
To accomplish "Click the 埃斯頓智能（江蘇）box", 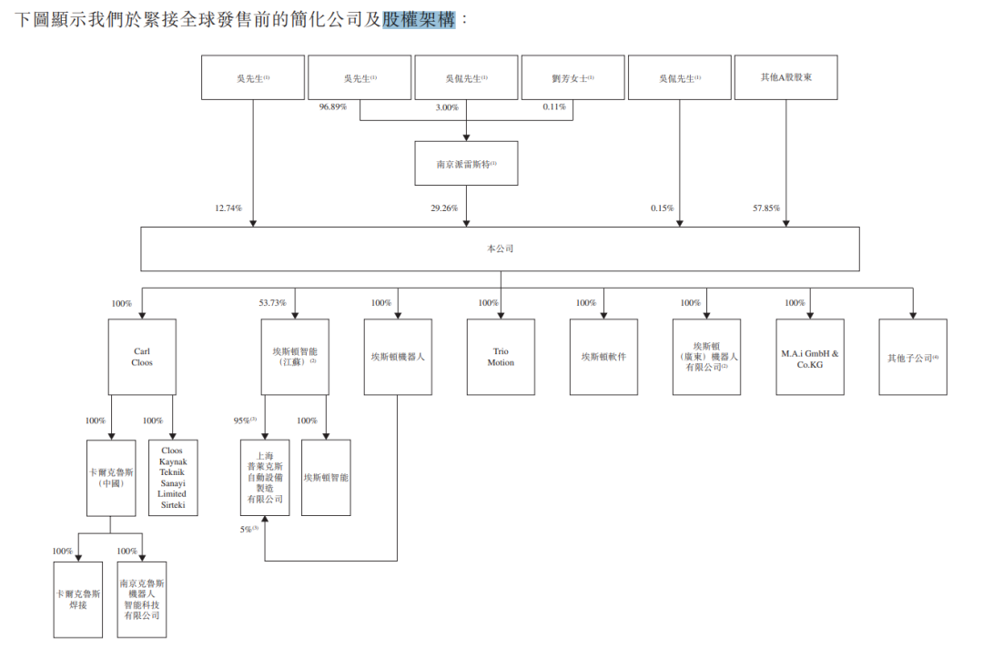I will 295,357.
